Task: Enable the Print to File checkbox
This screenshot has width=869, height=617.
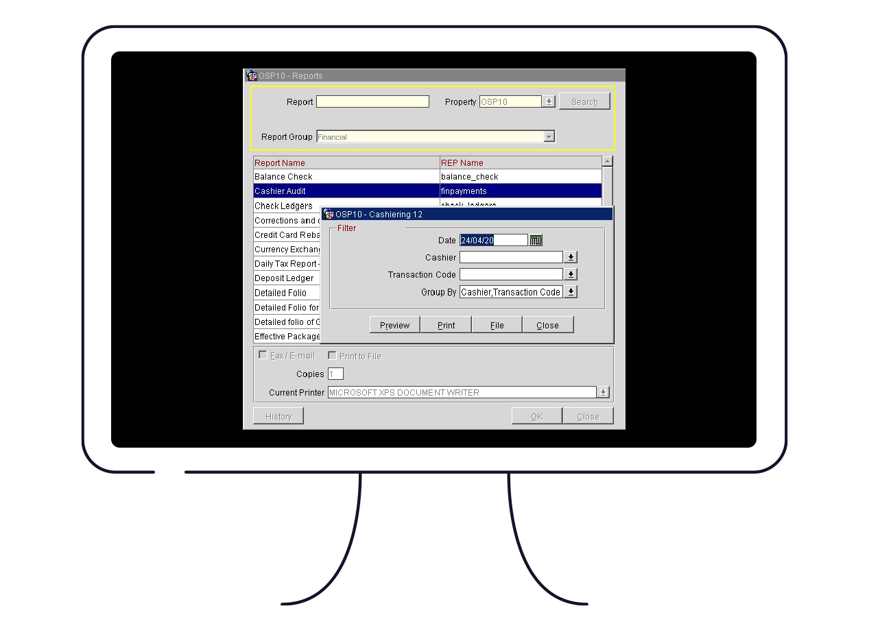Action: (x=332, y=355)
